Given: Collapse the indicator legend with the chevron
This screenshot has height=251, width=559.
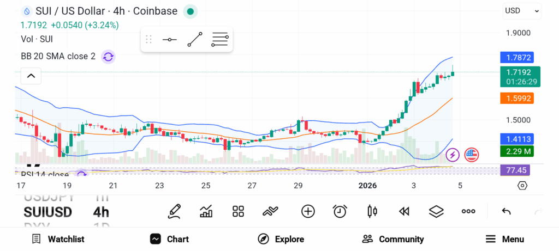Looking at the screenshot, I should [31, 76].
